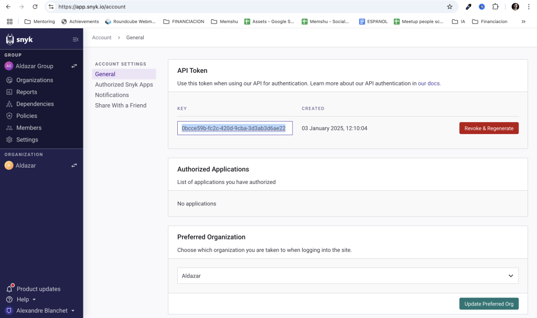Viewport: 537px width, 318px height.
Task: Click Revoke & Regenerate button
Action: [x=489, y=128]
